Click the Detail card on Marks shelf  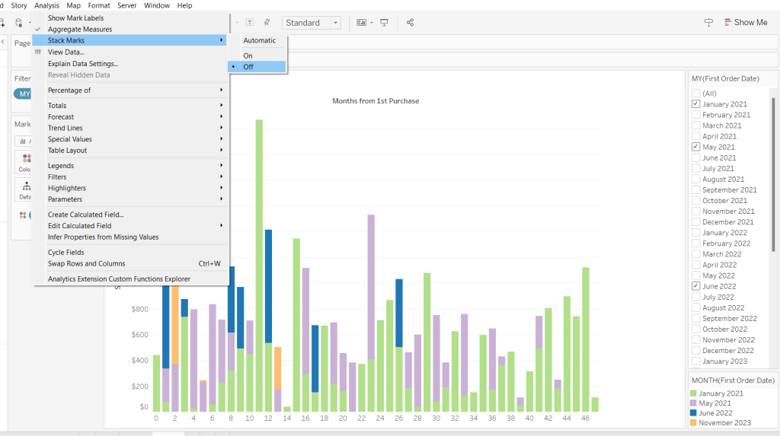(x=26, y=189)
